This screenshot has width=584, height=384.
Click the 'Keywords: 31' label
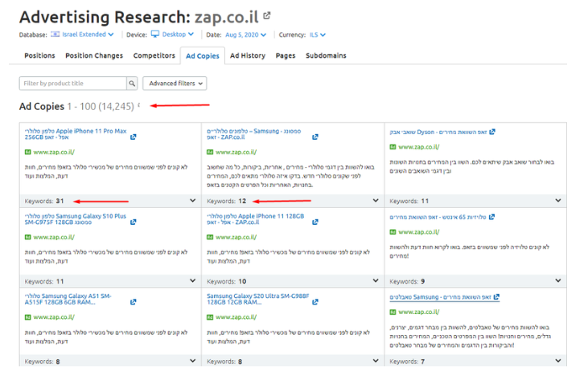(44, 201)
